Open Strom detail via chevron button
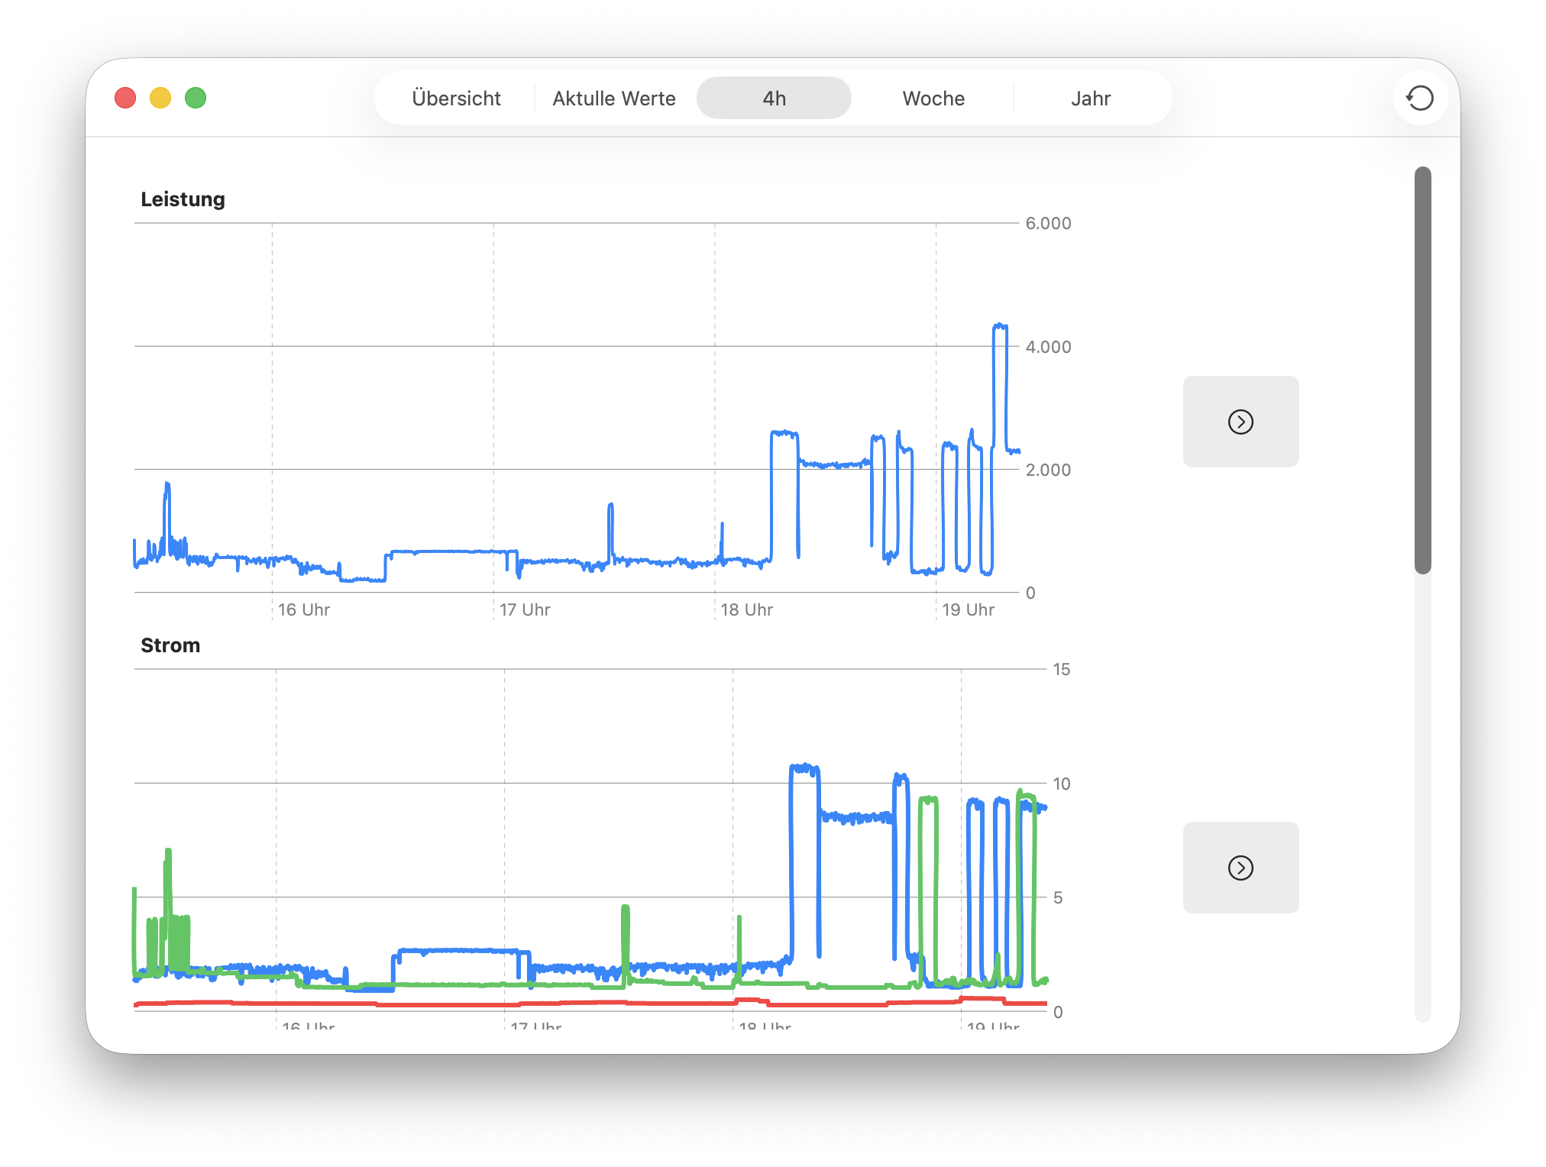Screen dimensions: 1546x1167 [x=1240, y=868]
